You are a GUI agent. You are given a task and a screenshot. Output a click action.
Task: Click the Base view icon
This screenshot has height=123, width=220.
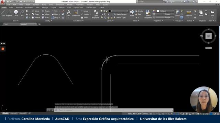pos(212,13)
